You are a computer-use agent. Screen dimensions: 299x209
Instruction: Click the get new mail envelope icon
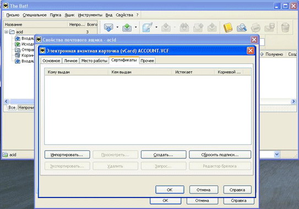pos(108,28)
